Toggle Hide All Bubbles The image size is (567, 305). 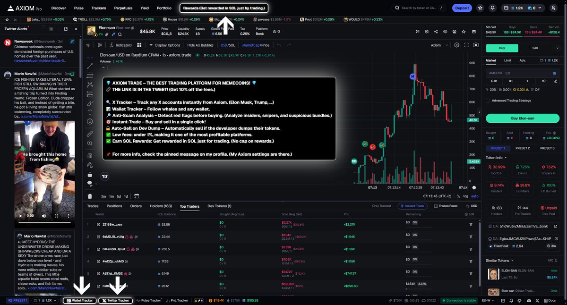click(200, 45)
